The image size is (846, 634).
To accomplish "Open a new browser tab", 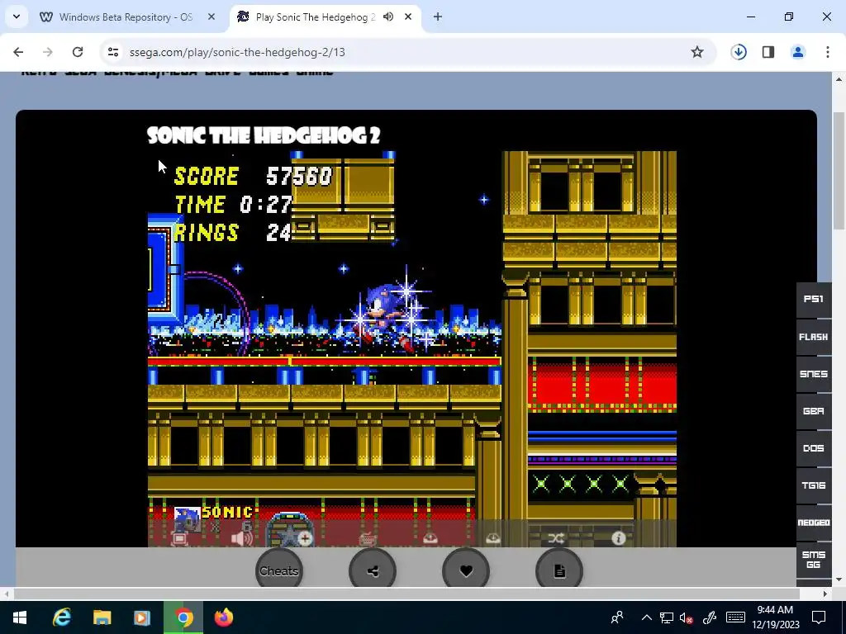I will [x=438, y=17].
